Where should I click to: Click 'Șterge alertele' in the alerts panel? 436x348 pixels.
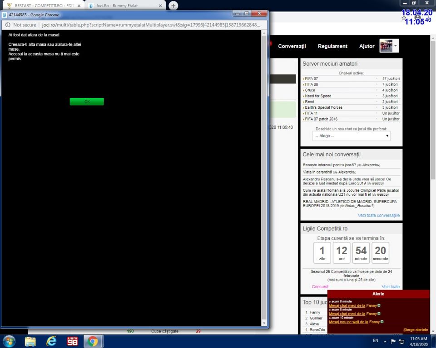[x=415, y=329]
